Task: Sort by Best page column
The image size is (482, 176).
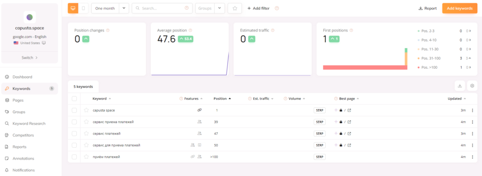Action: click(x=349, y=99)
